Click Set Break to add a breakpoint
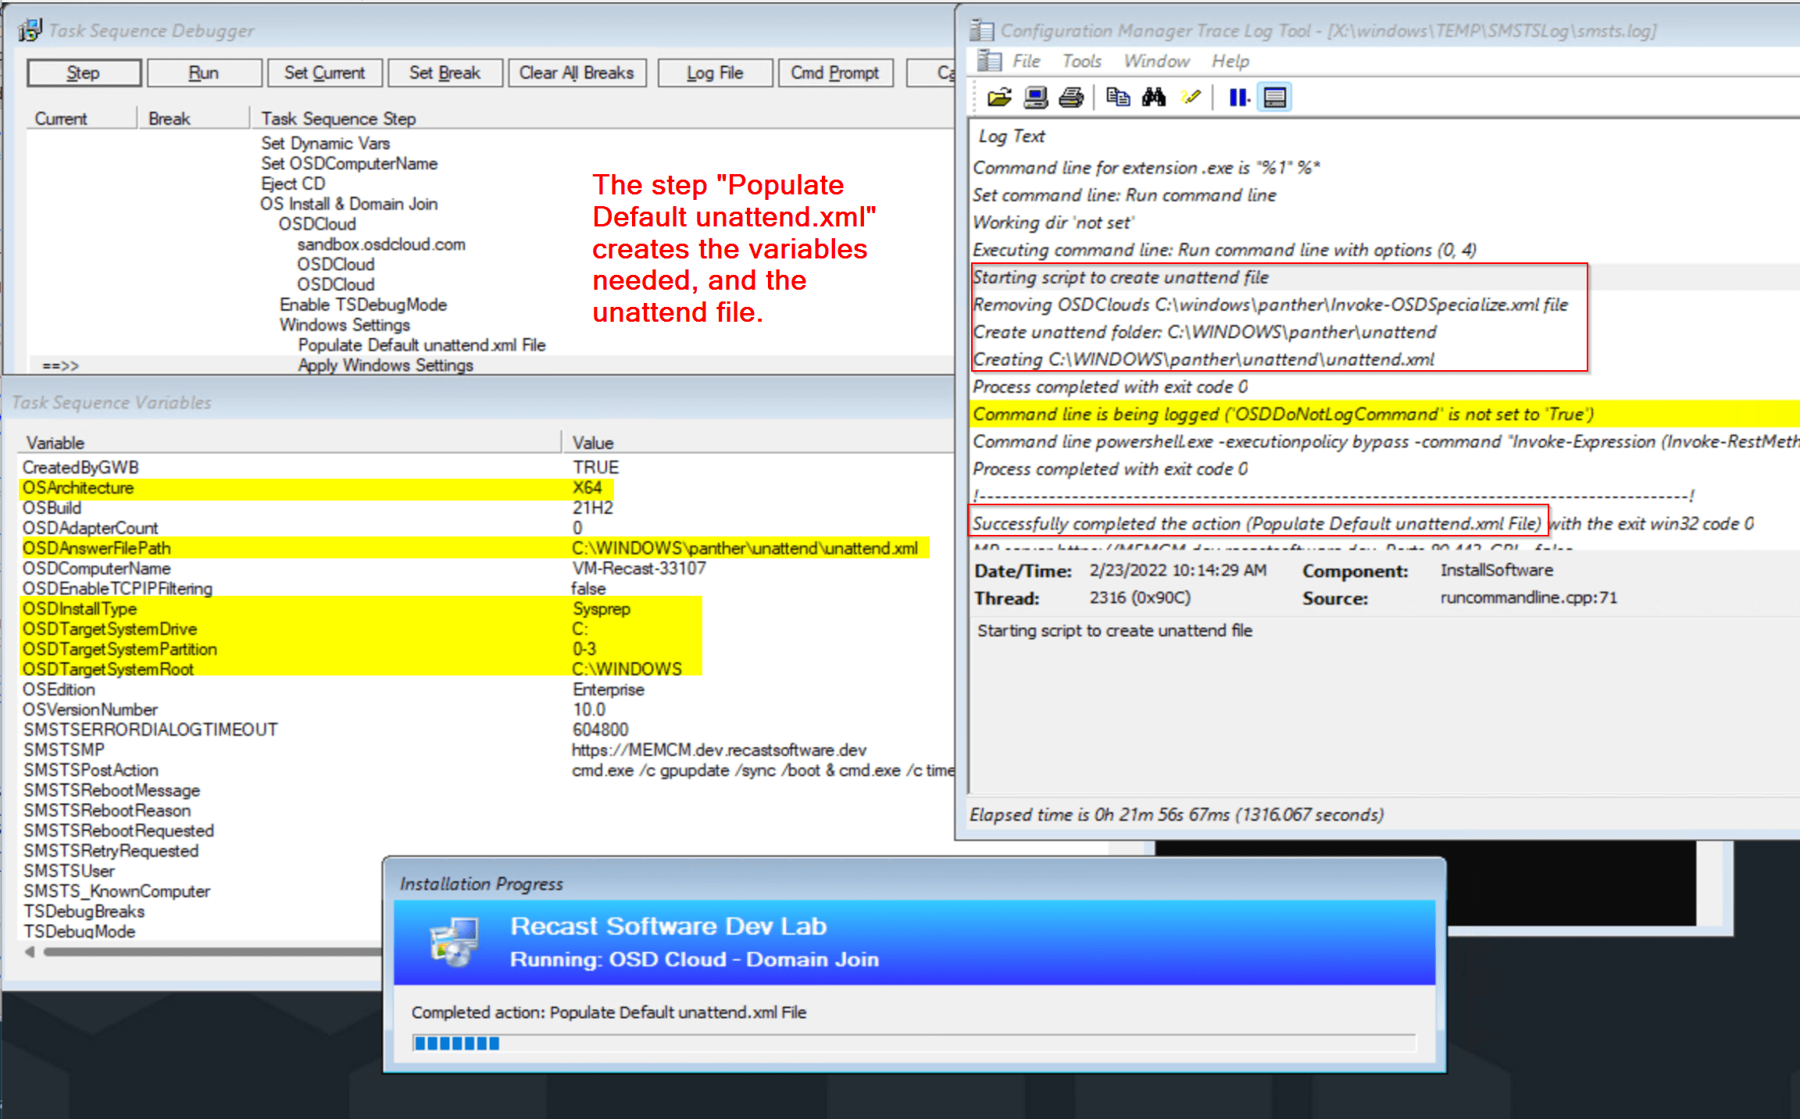Image resolution: width=1800 pixels, height=1119 pixels. (445, 72)
